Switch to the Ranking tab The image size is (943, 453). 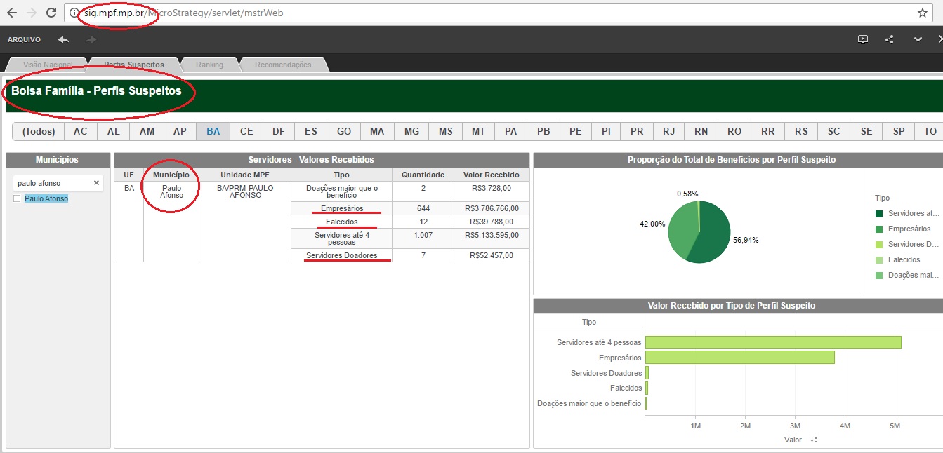point(209,65)
